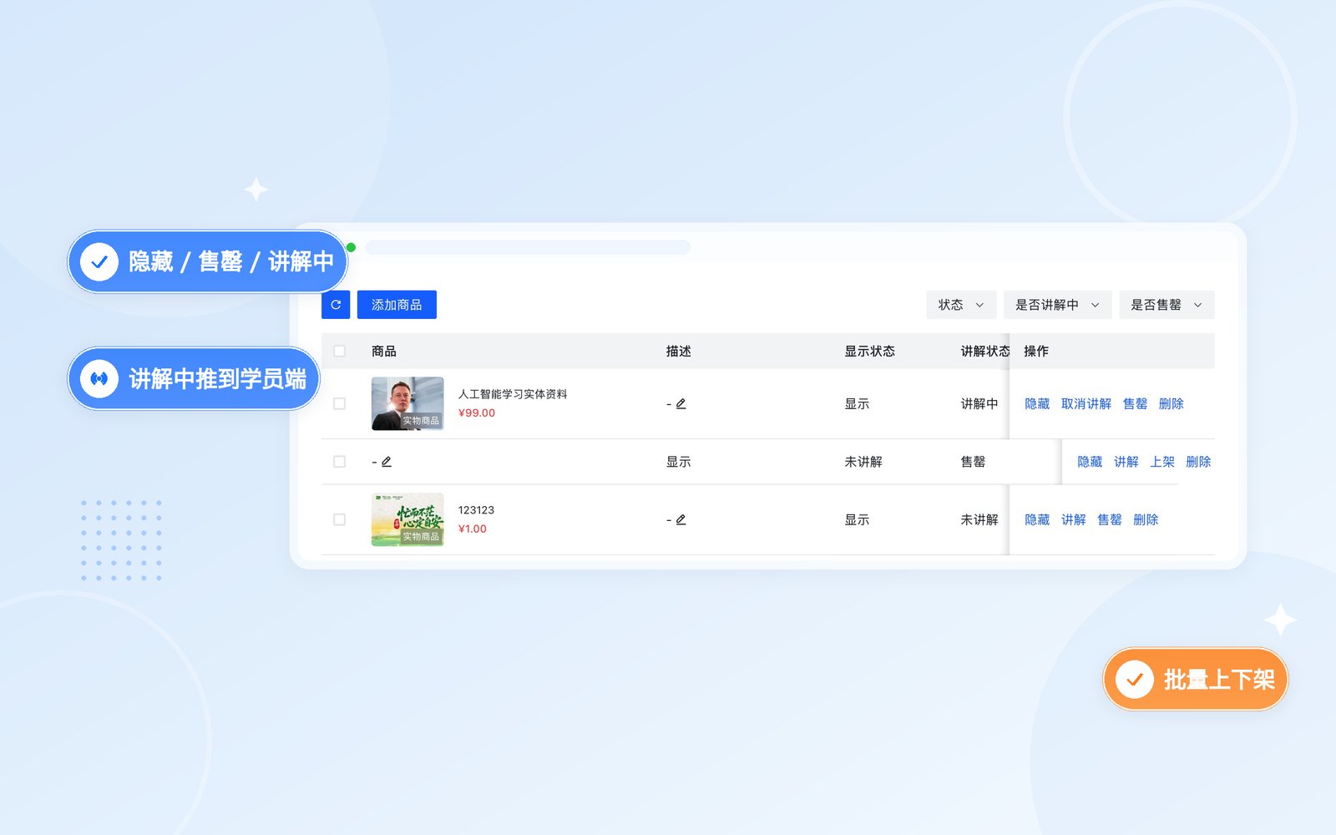The width and height of the screenshot is (1336, 835).
Task: Click product name 123123
Action: (476, 509)
